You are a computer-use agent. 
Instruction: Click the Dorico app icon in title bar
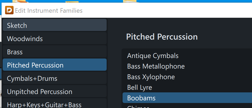click(9, 11)
